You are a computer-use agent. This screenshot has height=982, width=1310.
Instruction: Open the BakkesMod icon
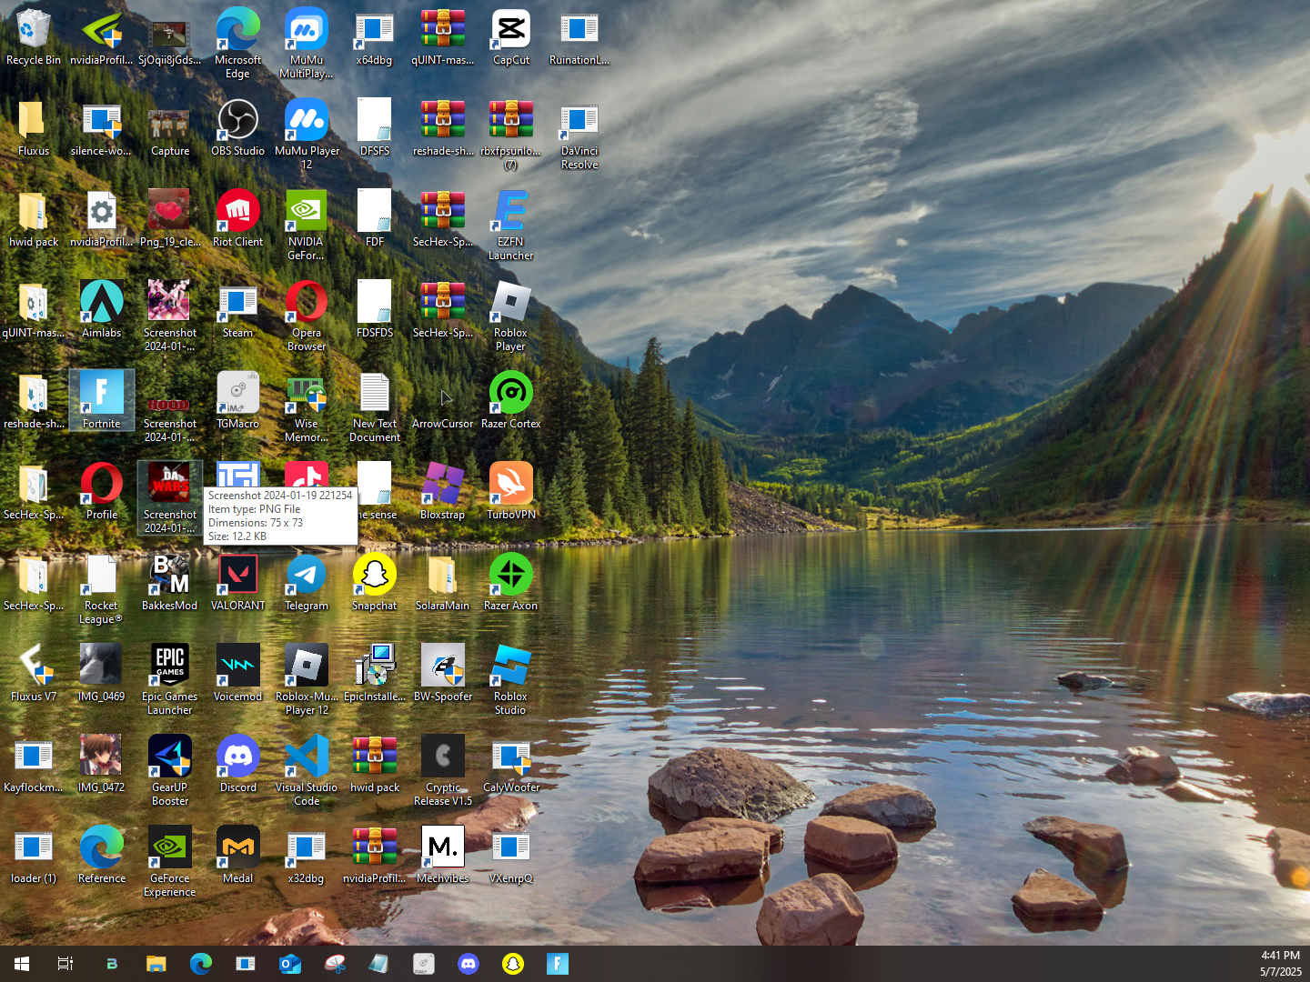pyautogui.click(x=170, y=582)
